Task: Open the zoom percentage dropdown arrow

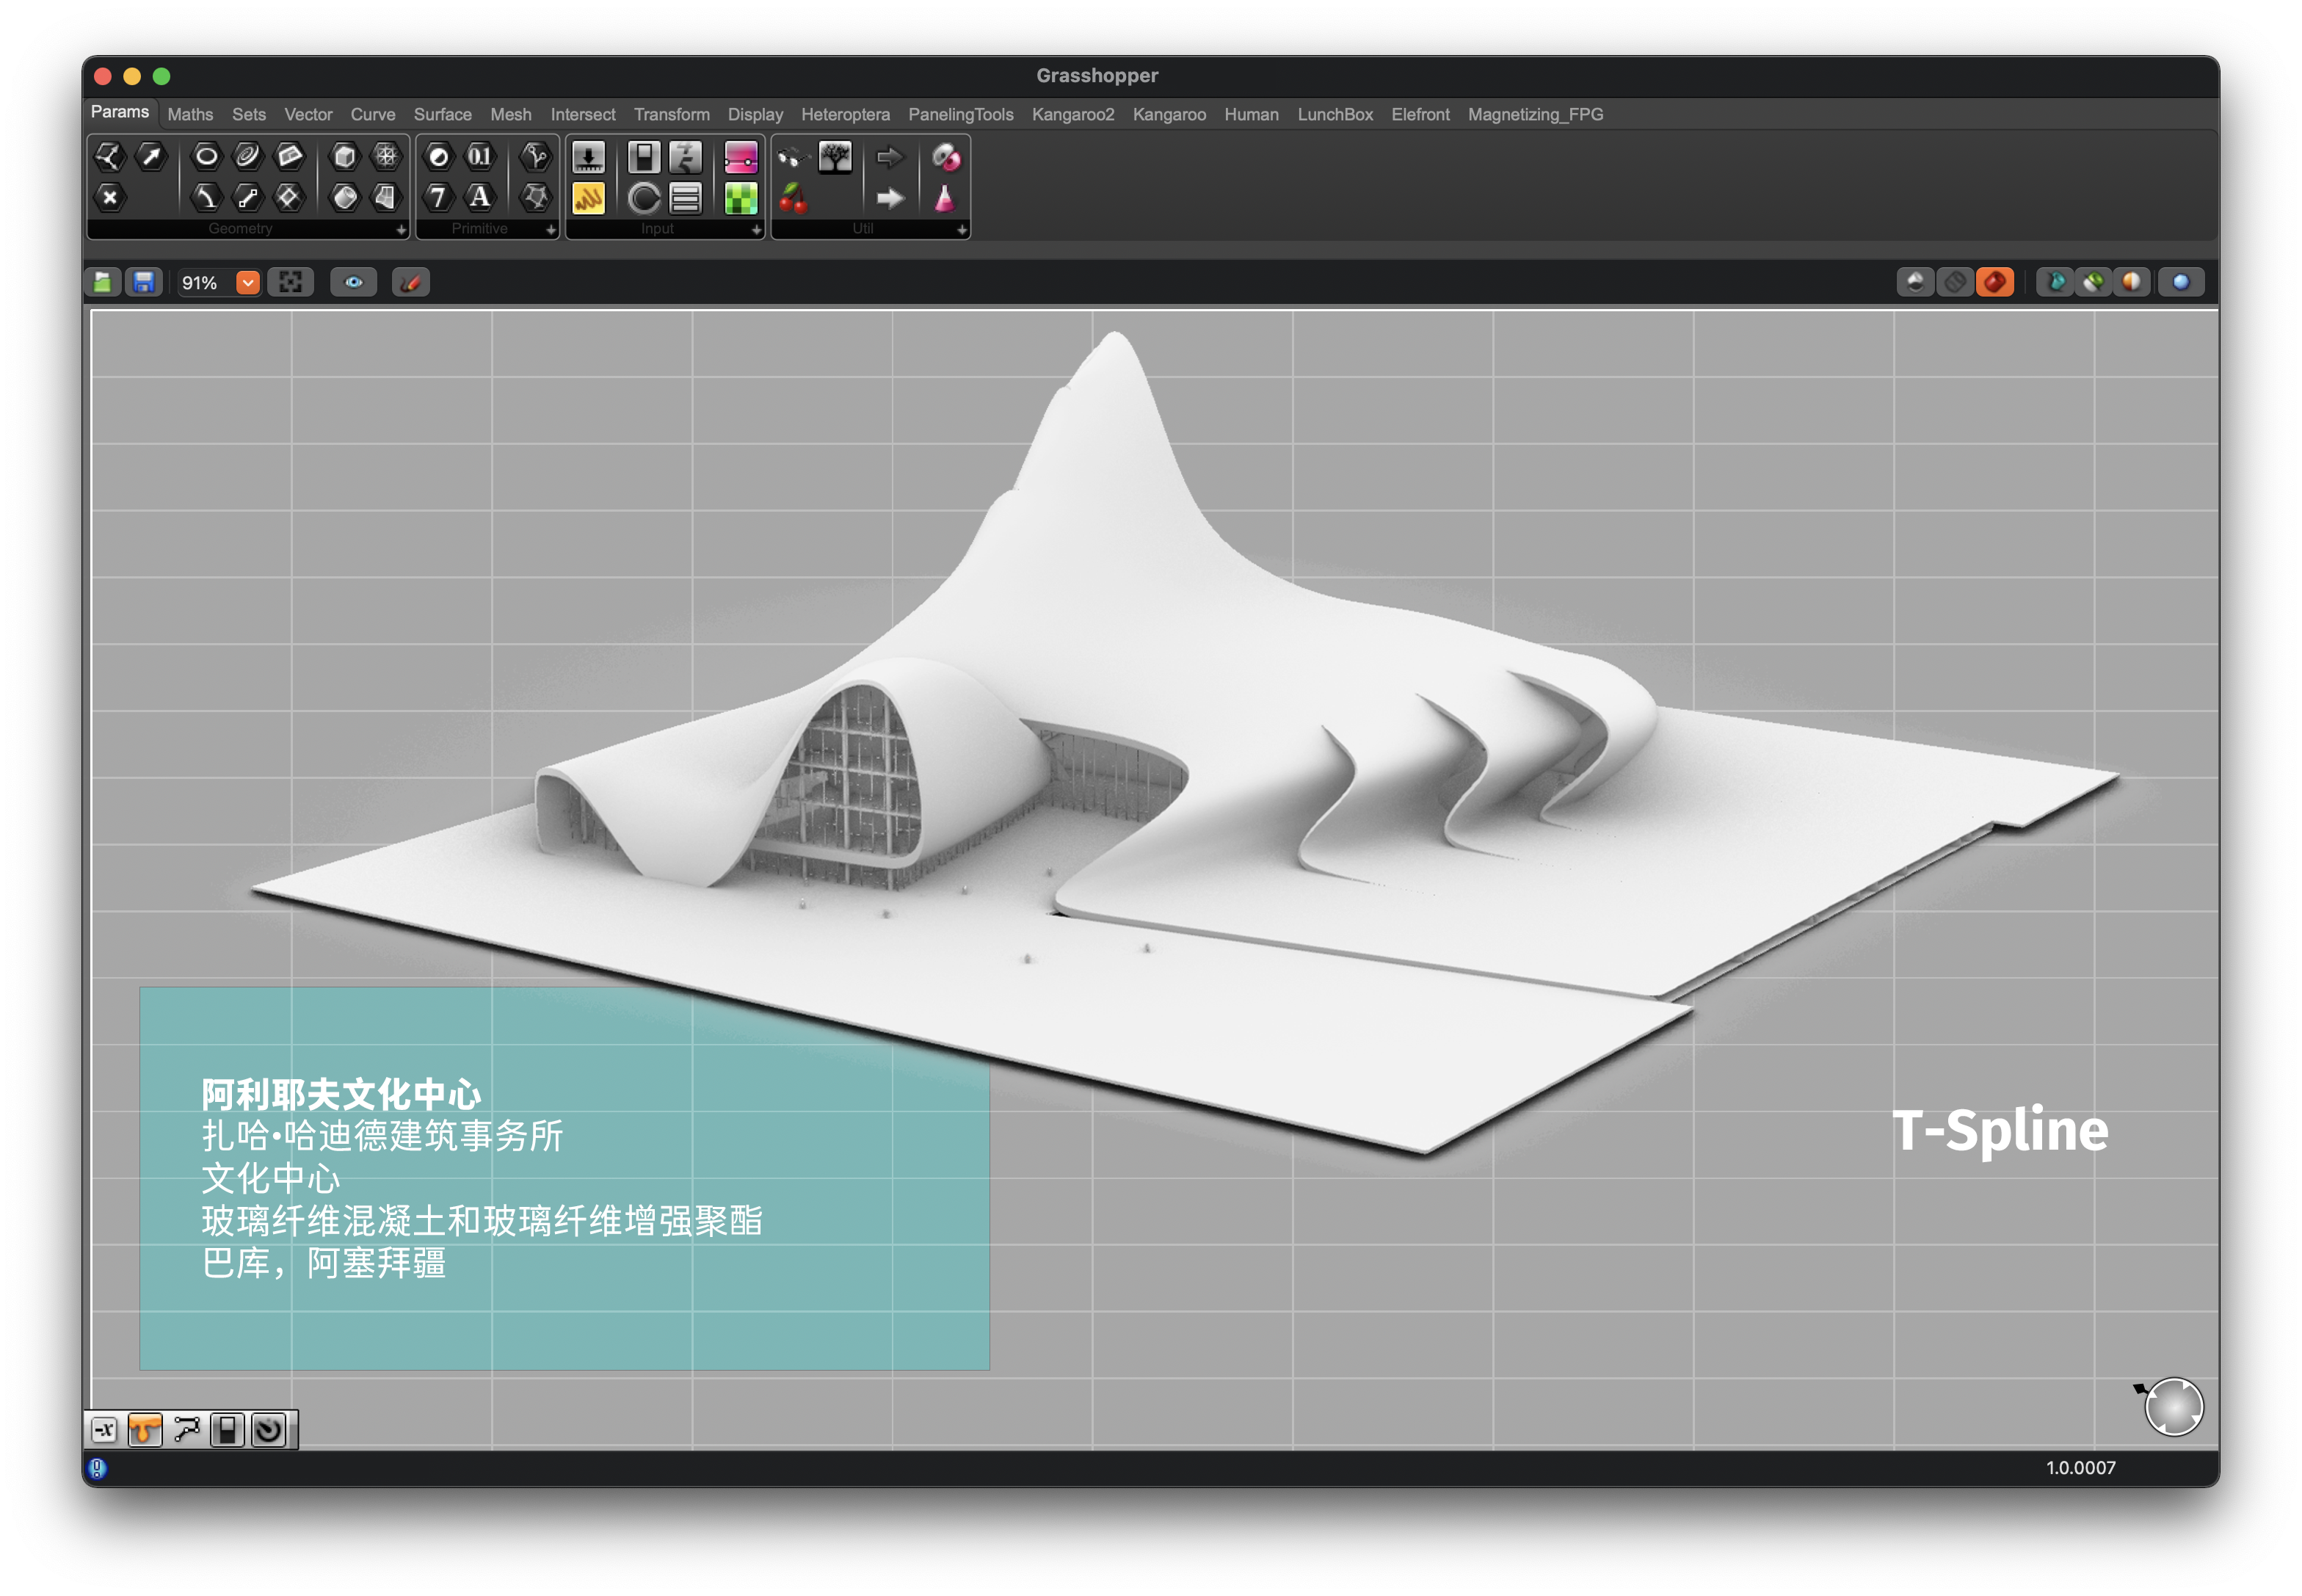Action: coord(247,283)
